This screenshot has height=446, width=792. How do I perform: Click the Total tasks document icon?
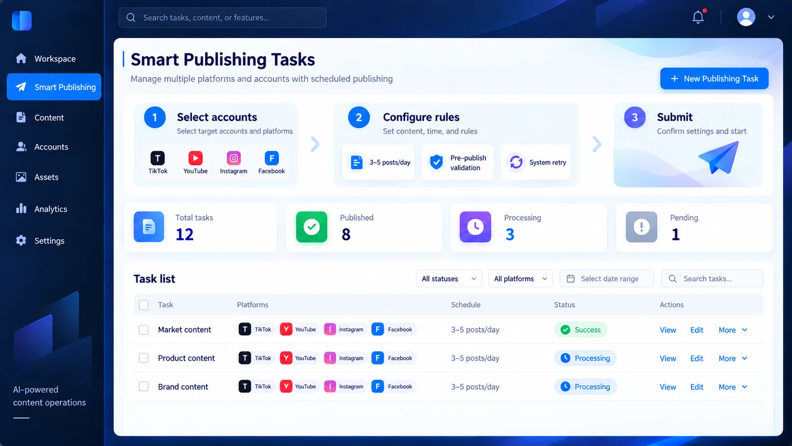tap(149, 227)
